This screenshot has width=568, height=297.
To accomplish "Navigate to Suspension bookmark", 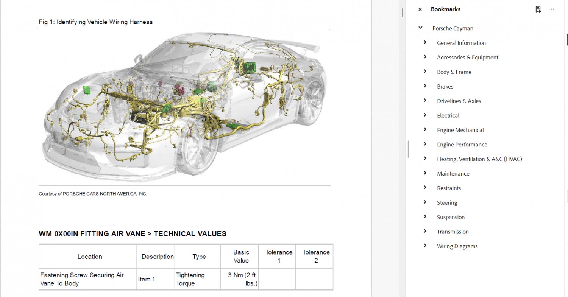I will click(x=451, y=217).
